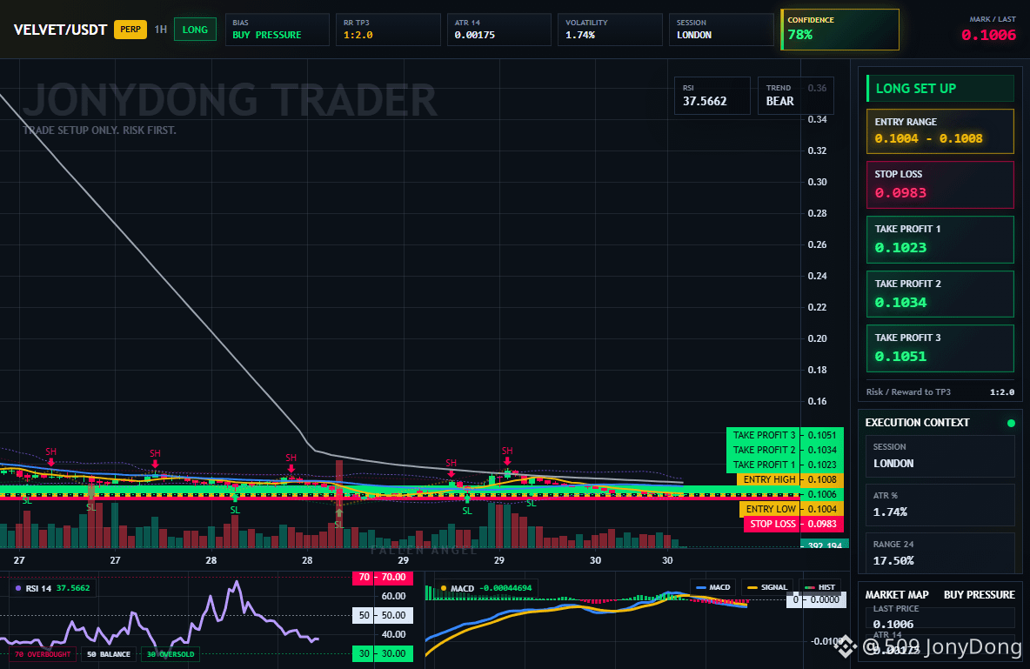This screenshot has height=669, width=1030.
Task: Click the ATR % 1.74% card
Action: tap(940, 505)
